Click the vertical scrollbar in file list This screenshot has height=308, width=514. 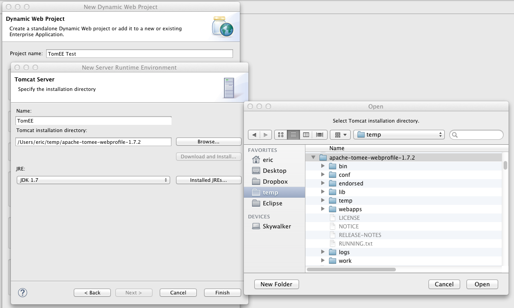coord(505,165)
